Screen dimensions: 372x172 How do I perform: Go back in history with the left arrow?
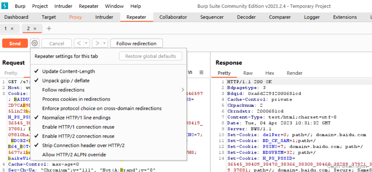pyautogui.click(x=79, y=43)
